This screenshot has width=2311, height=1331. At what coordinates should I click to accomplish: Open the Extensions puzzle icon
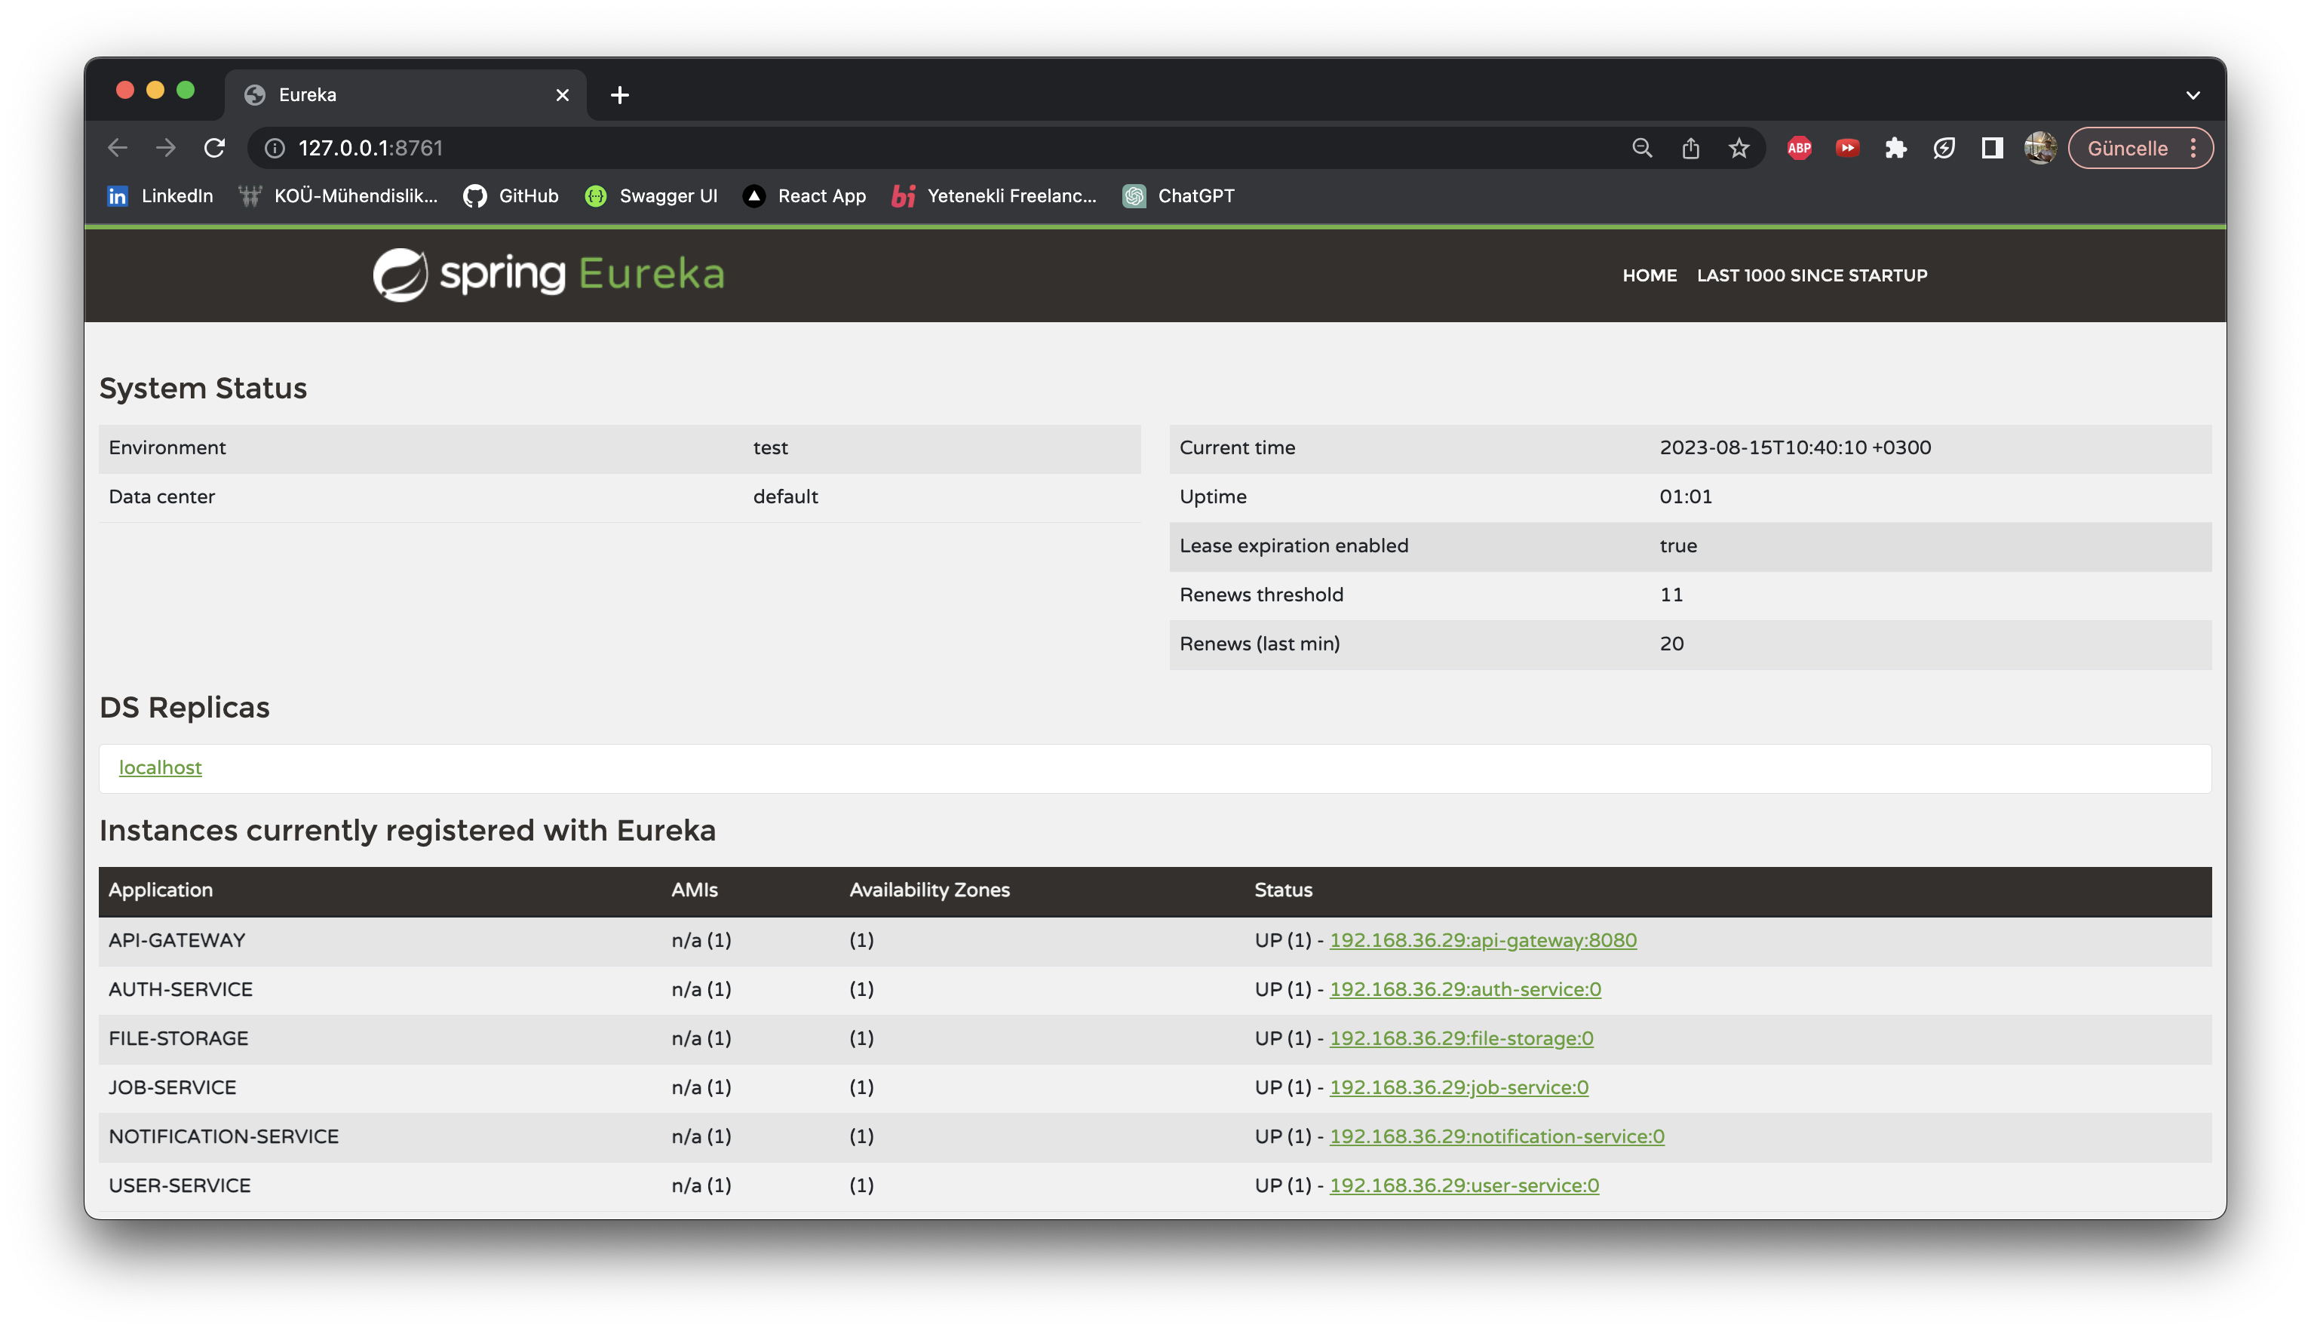[x=1895, y=148]
